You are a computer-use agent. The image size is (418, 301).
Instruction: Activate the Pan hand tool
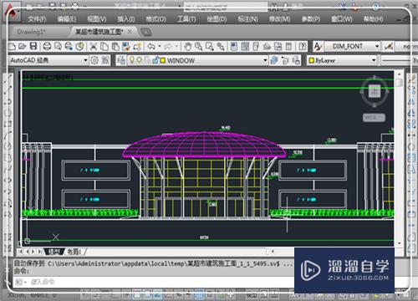coord(187,46)
